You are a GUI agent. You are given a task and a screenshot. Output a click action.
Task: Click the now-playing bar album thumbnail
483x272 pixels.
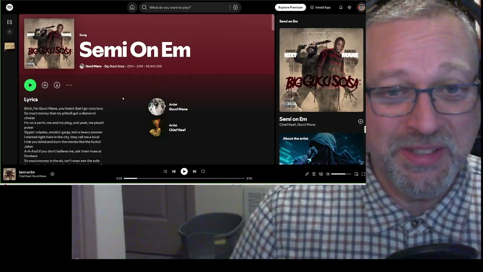(9, 174)
